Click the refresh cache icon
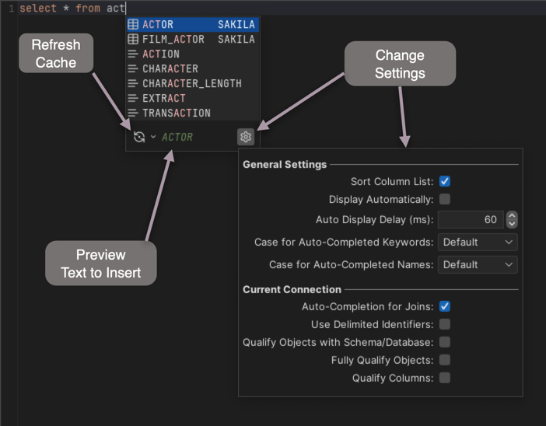Viewport: 546px width, 426px height. (139, 137)
